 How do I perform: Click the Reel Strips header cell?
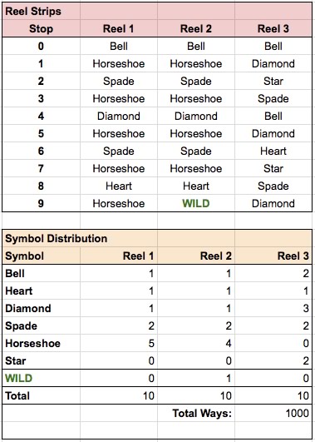(41, 12)
